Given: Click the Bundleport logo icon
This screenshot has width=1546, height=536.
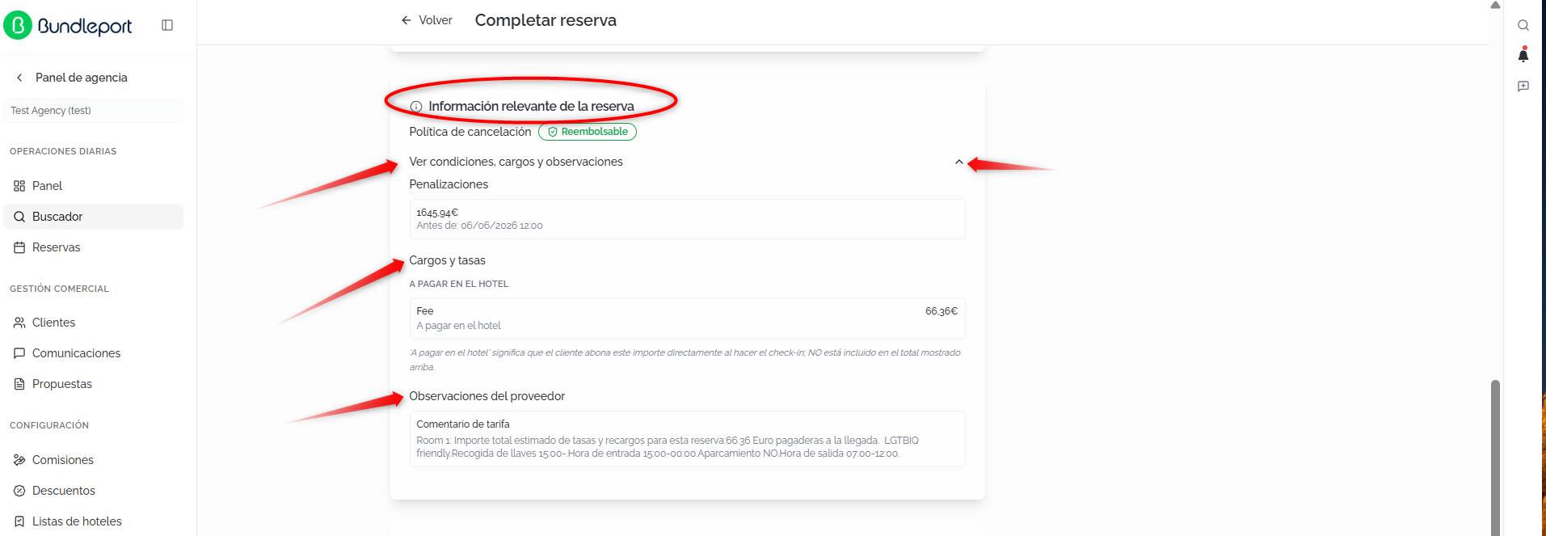Looking at the screenshot, I should pyautogui.click(x=18, y=25).
